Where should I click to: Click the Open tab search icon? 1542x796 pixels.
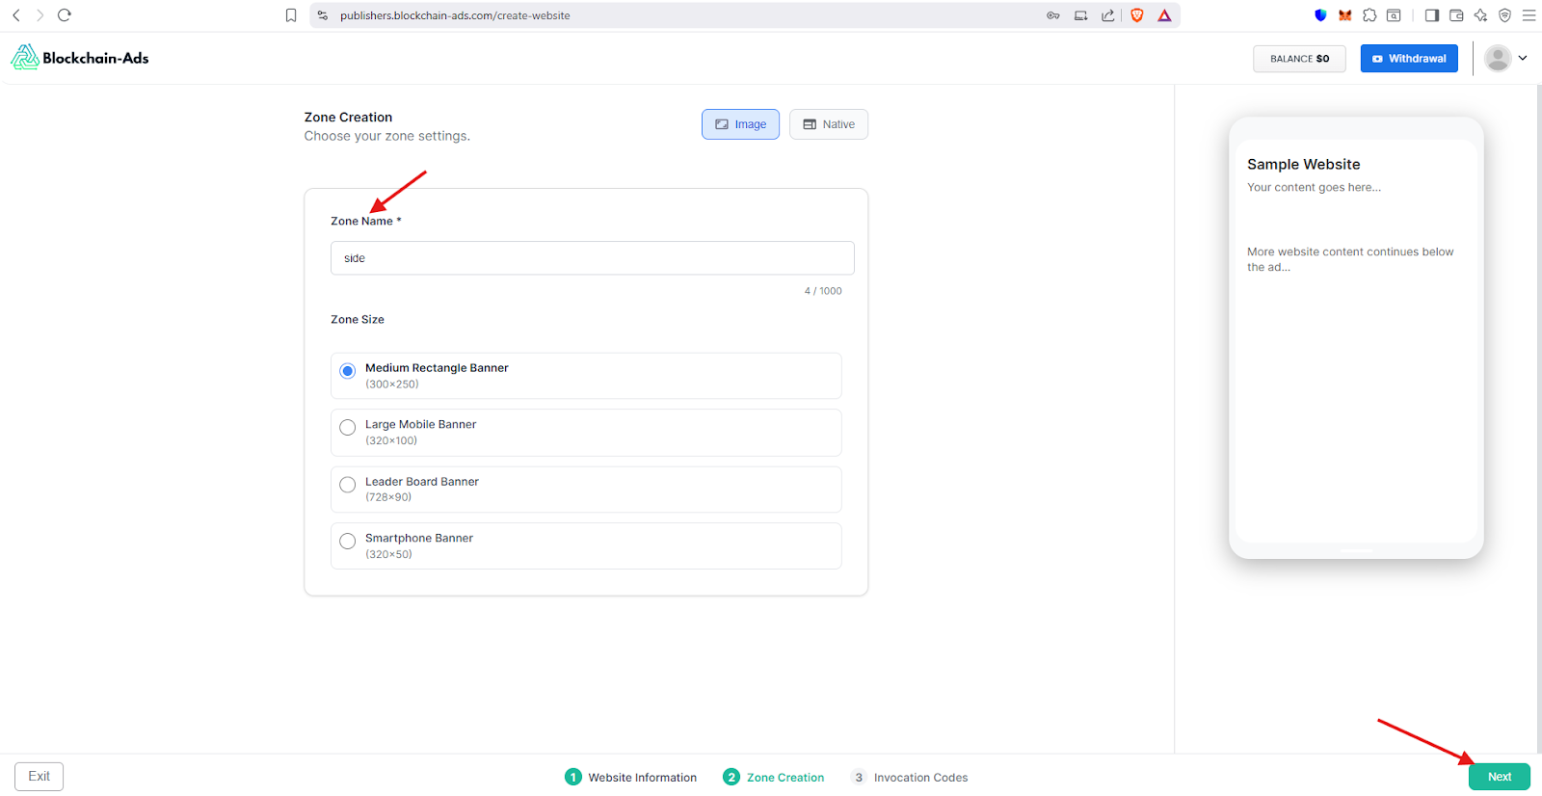click(1394, 15)
